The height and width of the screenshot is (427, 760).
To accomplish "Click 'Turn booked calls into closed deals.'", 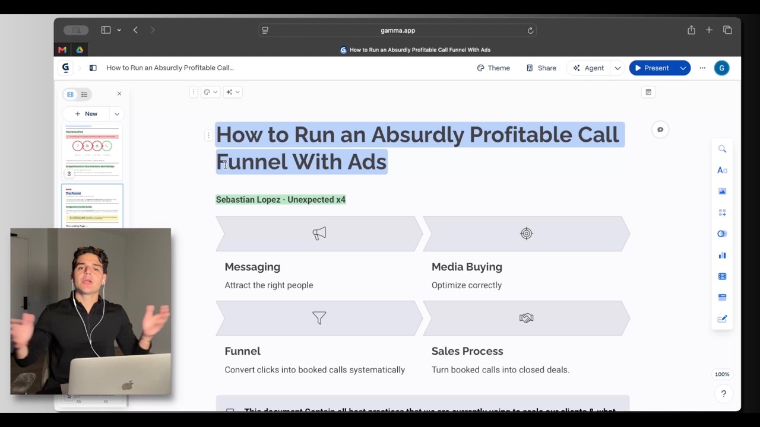I will tap(501, 369).
